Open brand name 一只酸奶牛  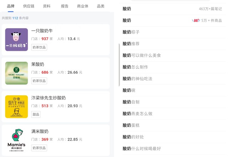click(x=42, y=31)
